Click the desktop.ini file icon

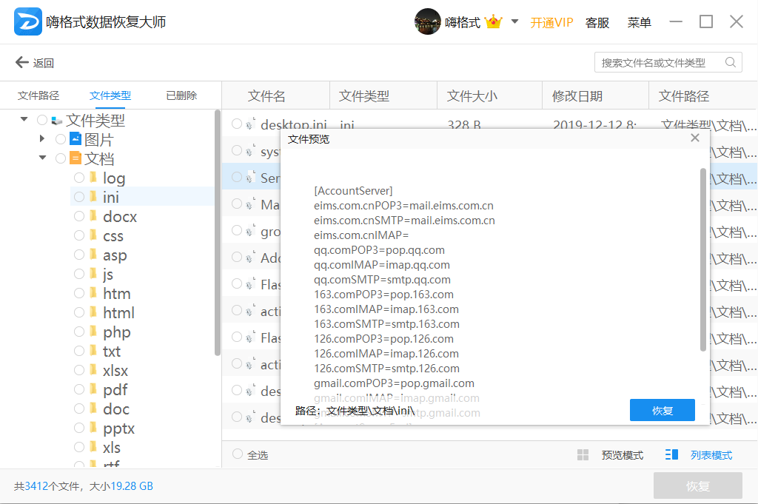tap(250, 124)
